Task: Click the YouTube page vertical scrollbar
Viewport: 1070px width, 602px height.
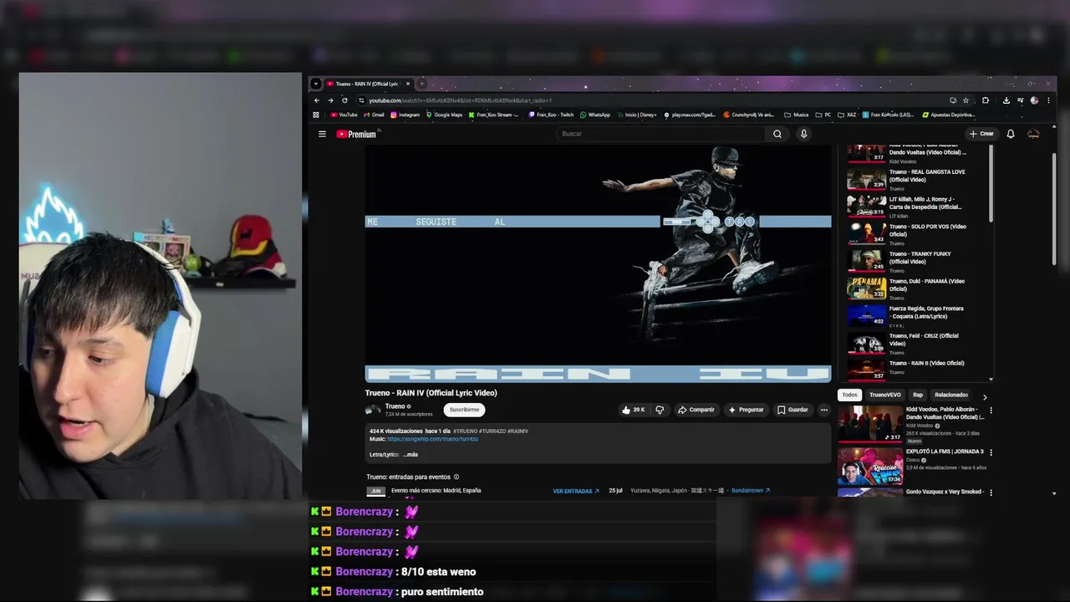Action: (1053, 209)
